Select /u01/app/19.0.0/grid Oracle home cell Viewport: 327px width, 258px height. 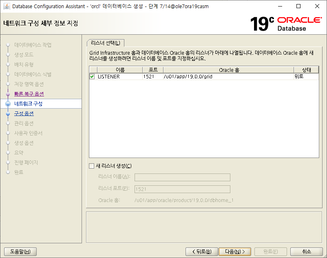229,77
